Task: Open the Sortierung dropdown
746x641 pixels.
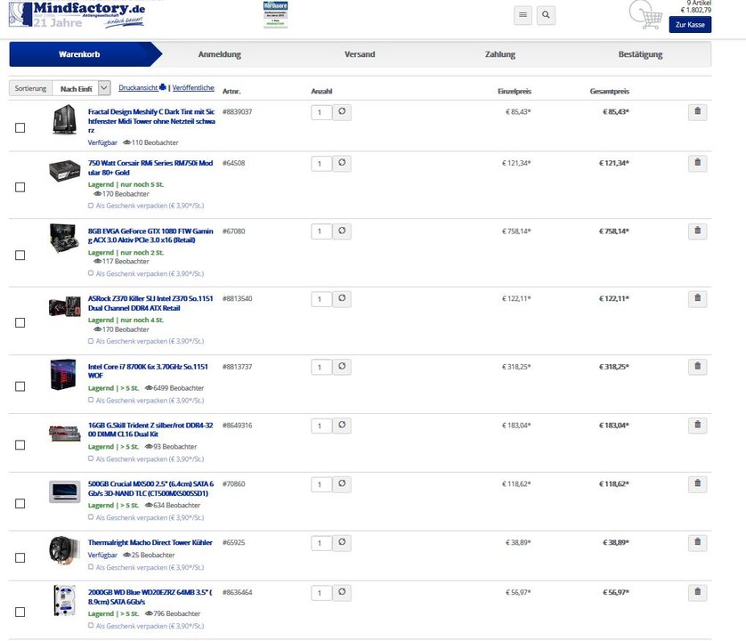Action: [x=104, y=88]
